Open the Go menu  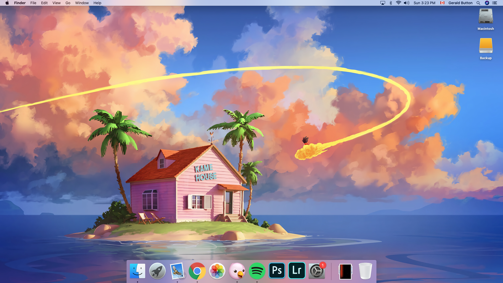pyautogui.click(x=68, y=3)
